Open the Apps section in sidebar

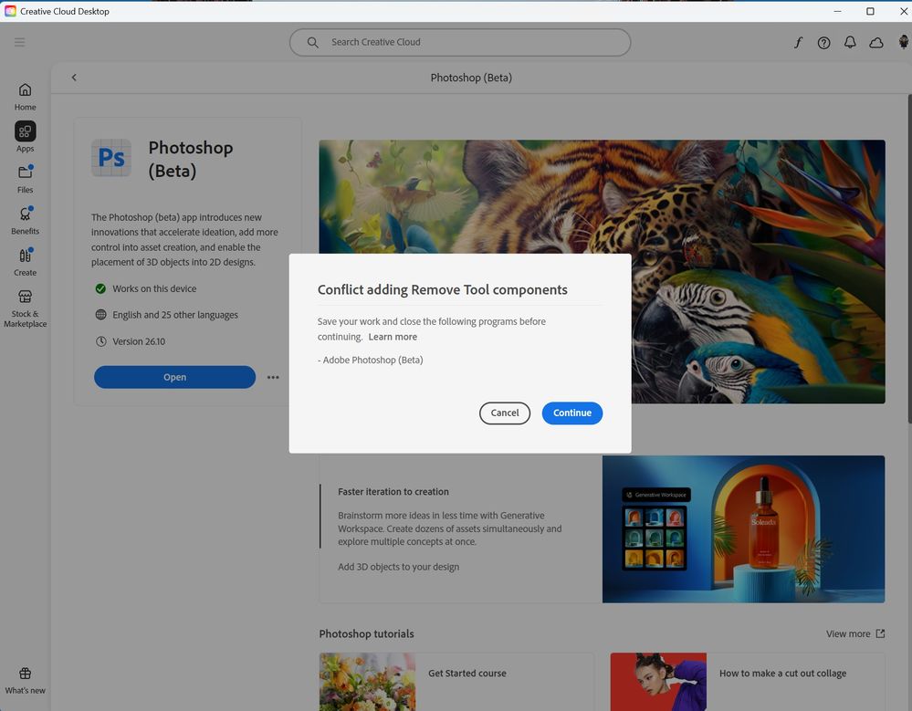pos(25,137)
